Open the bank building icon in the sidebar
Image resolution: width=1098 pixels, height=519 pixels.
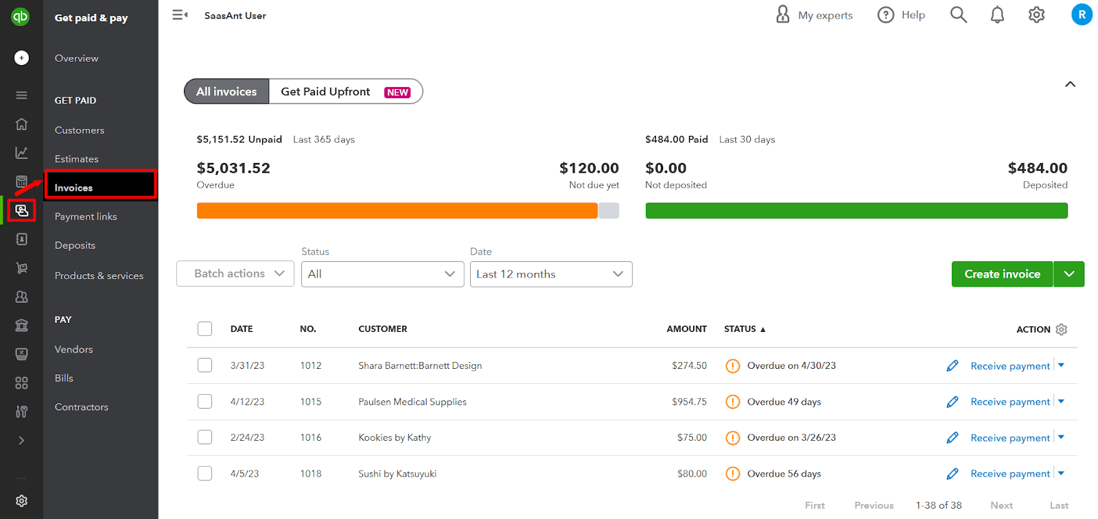pos(22,325)
